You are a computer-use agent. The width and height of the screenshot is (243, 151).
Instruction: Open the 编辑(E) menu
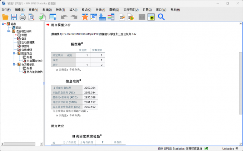[x=20, y=10]
